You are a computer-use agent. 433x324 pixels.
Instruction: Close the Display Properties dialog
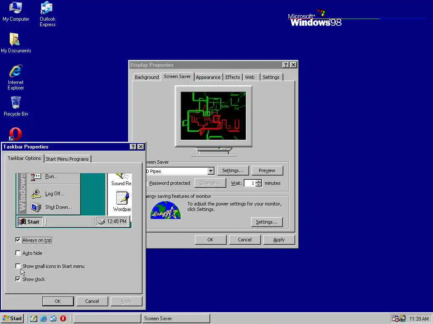tap(293, 65)
